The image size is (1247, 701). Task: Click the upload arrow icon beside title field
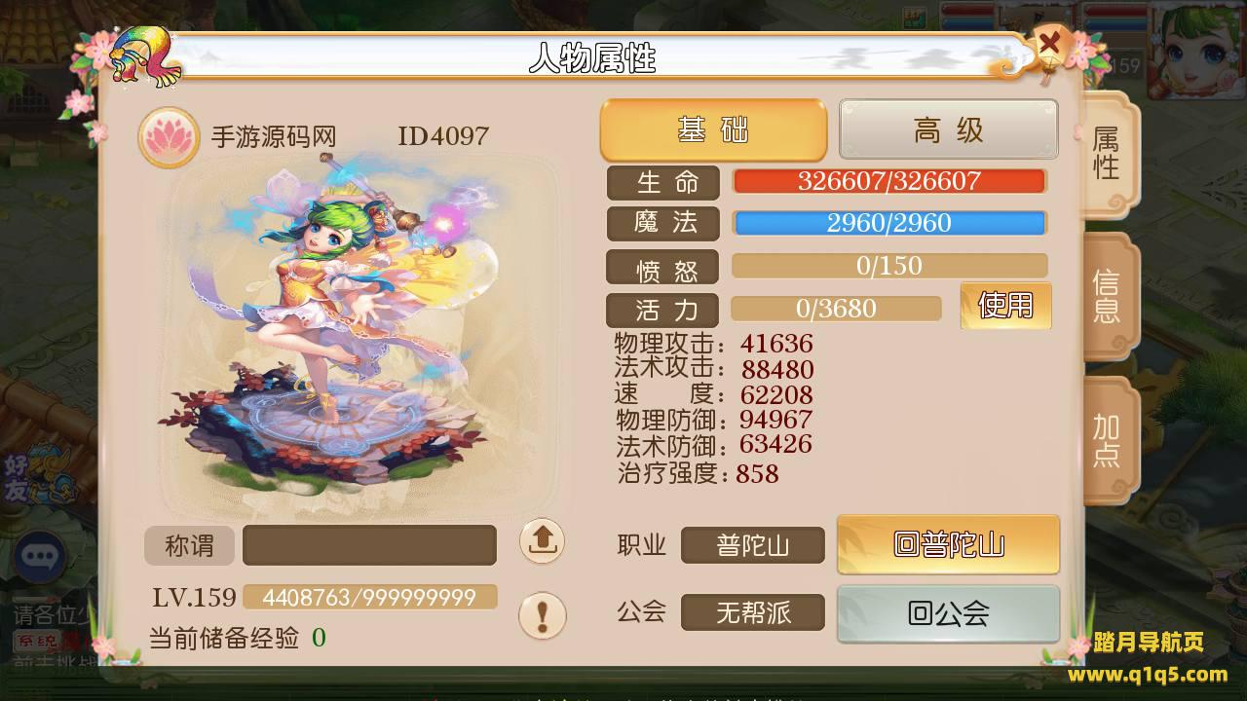[x=542, y=539]
